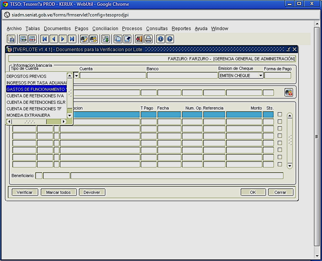Open the Conciliacion menu
The width and height of the screenshot is (322, 261).
(x=105, y=29)
